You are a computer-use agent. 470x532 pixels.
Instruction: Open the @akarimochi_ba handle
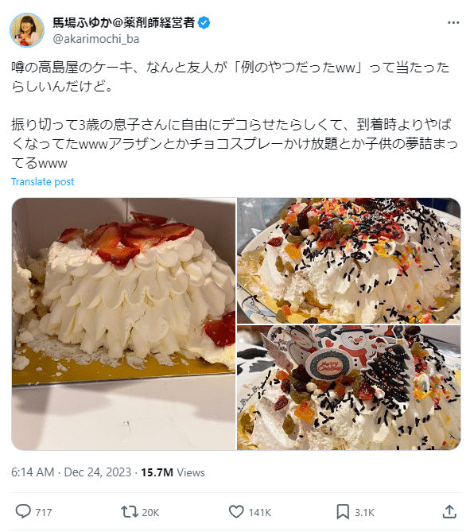[x=96, y=39]
